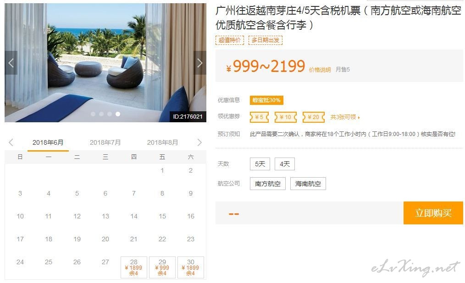The height and width of the screenshot is (283, 465).
Task: Expand the 共3张可领 coupon list
Action: (345, 117)
